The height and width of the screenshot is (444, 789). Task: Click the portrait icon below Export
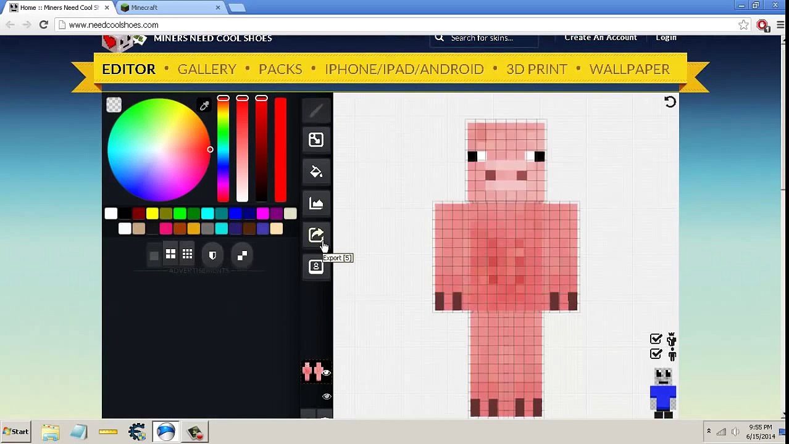(315, 266)
